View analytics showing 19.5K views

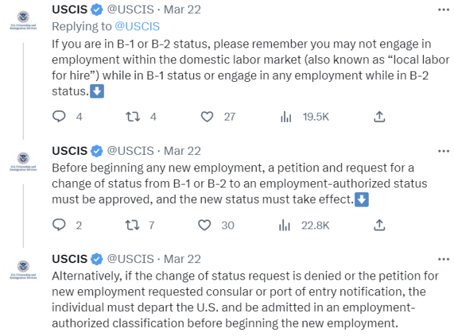(x=285, y=117)
